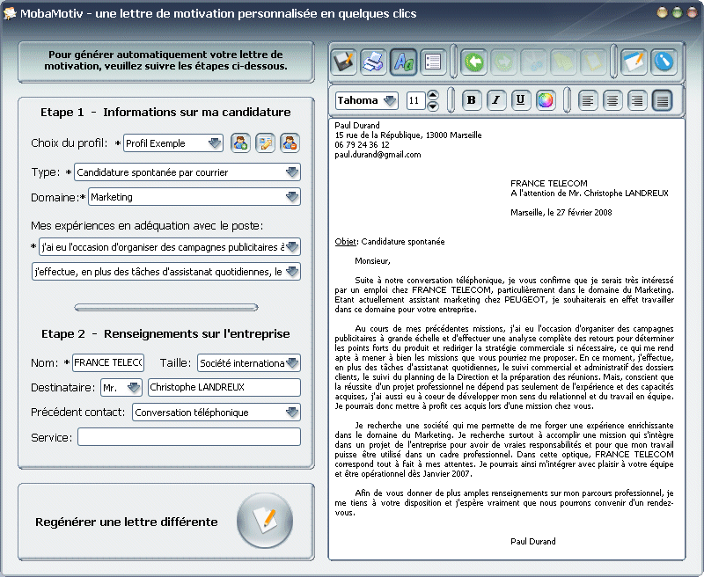Viewport: 704px width, 577px height.
Task: Toggle the font formatting Aa icon
Action: coord(403,62)
